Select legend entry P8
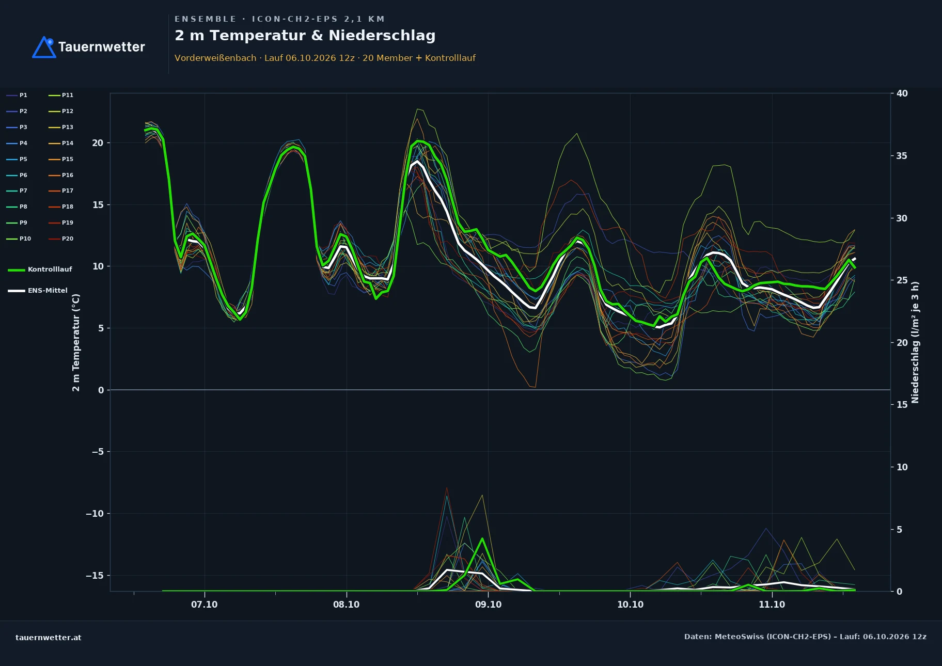 [17, 207]
